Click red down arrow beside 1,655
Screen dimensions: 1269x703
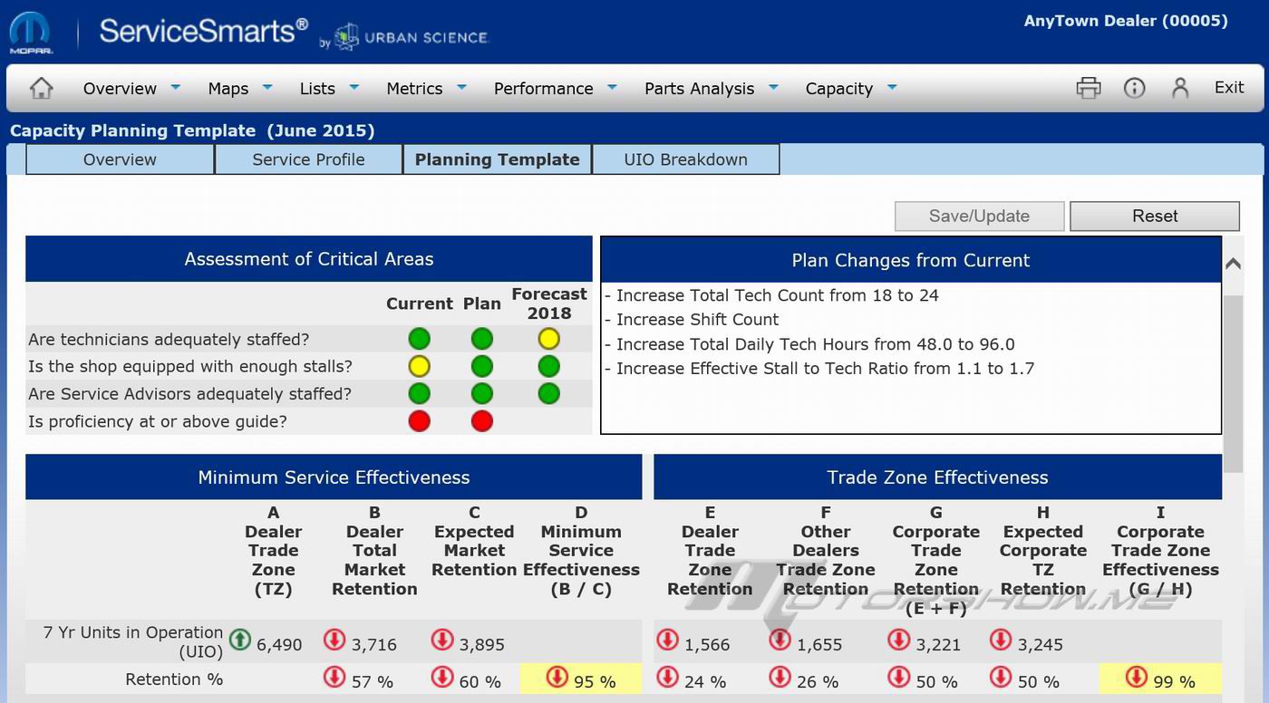[780, 640]
